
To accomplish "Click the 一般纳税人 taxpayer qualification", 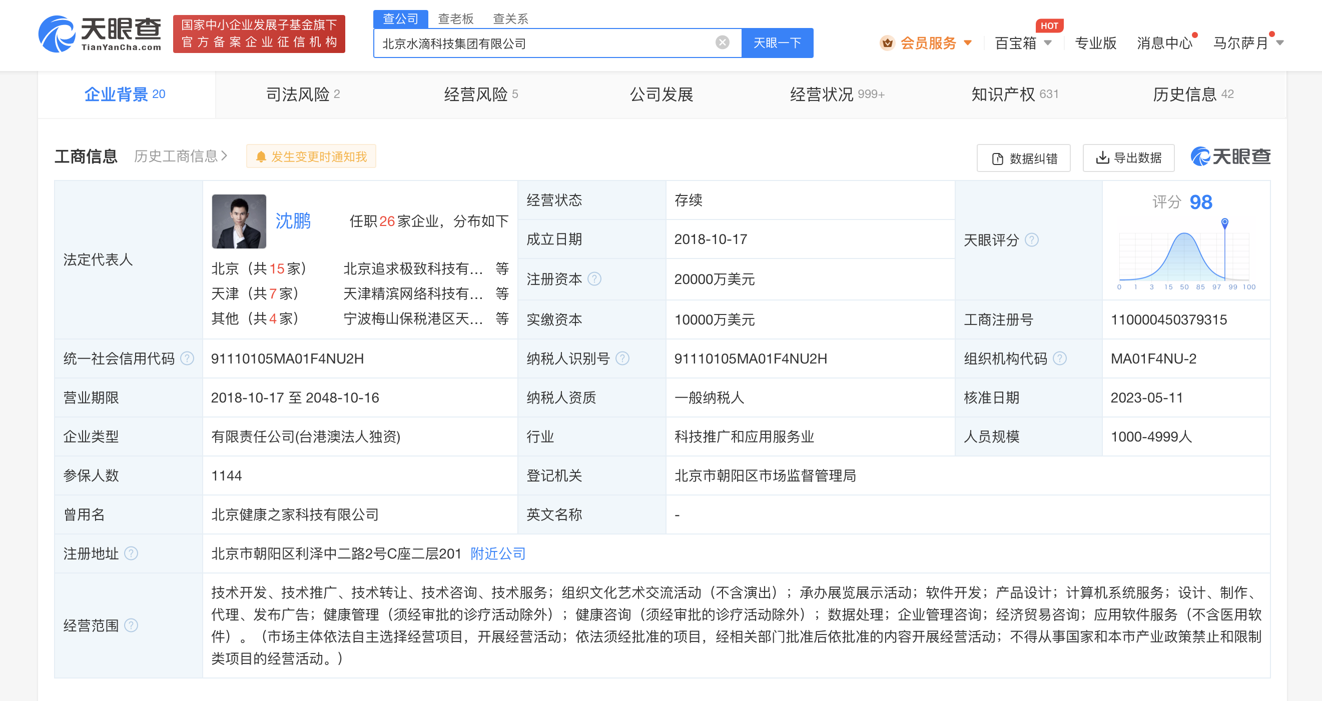I will [709, 397].
